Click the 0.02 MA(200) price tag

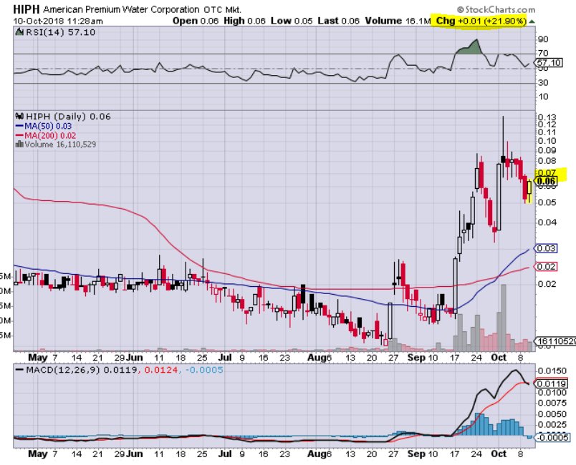(x=546, y=267)
